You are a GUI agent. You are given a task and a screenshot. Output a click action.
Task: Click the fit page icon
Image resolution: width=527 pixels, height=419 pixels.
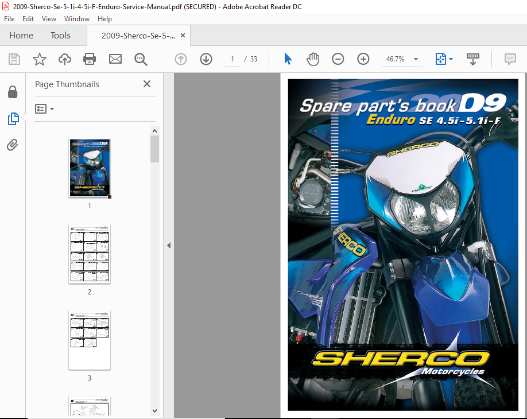[x=441, y=59]
